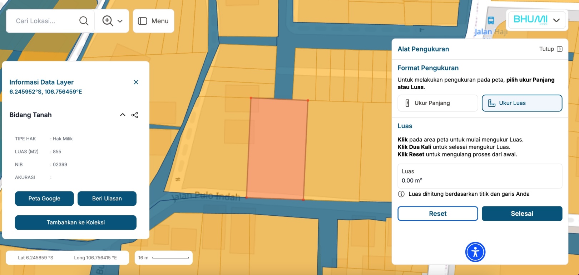Click the highlighted orange land parcel
Viewport: 579px width, 275px height.
point(277,148)
